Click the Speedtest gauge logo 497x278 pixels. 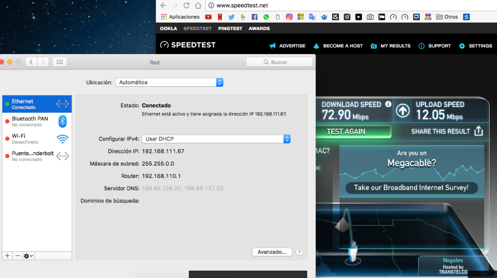[164, 45]
